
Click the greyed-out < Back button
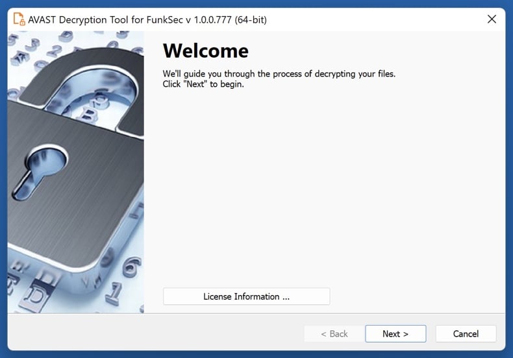pos(334,333)
